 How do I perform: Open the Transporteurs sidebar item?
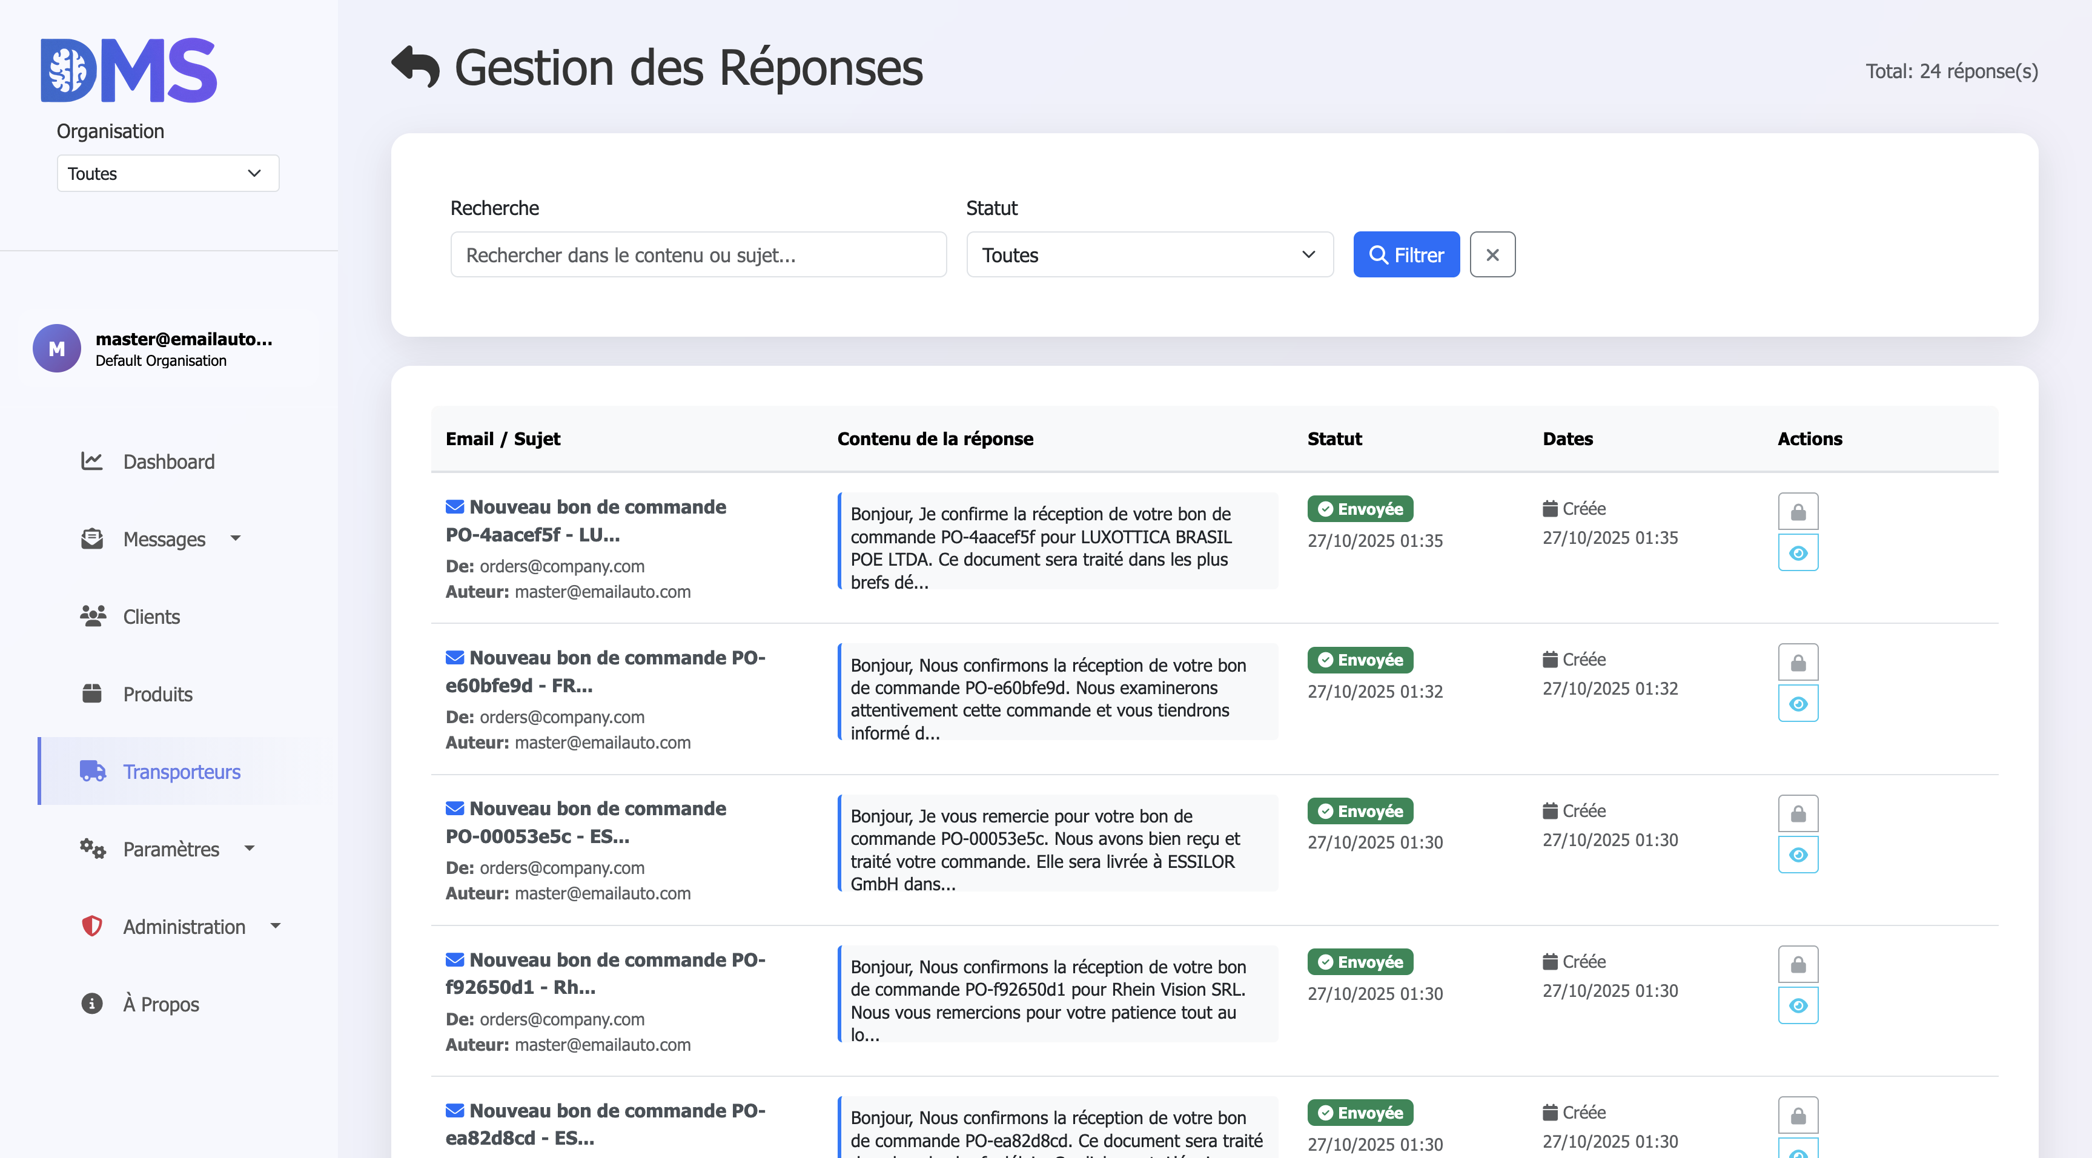[181, 772]
